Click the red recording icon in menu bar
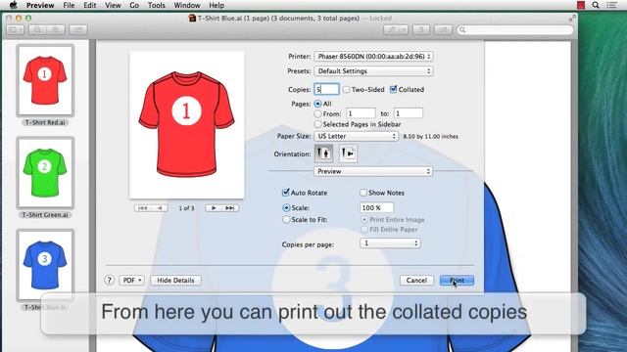The image size is (627, 352). 581,5
